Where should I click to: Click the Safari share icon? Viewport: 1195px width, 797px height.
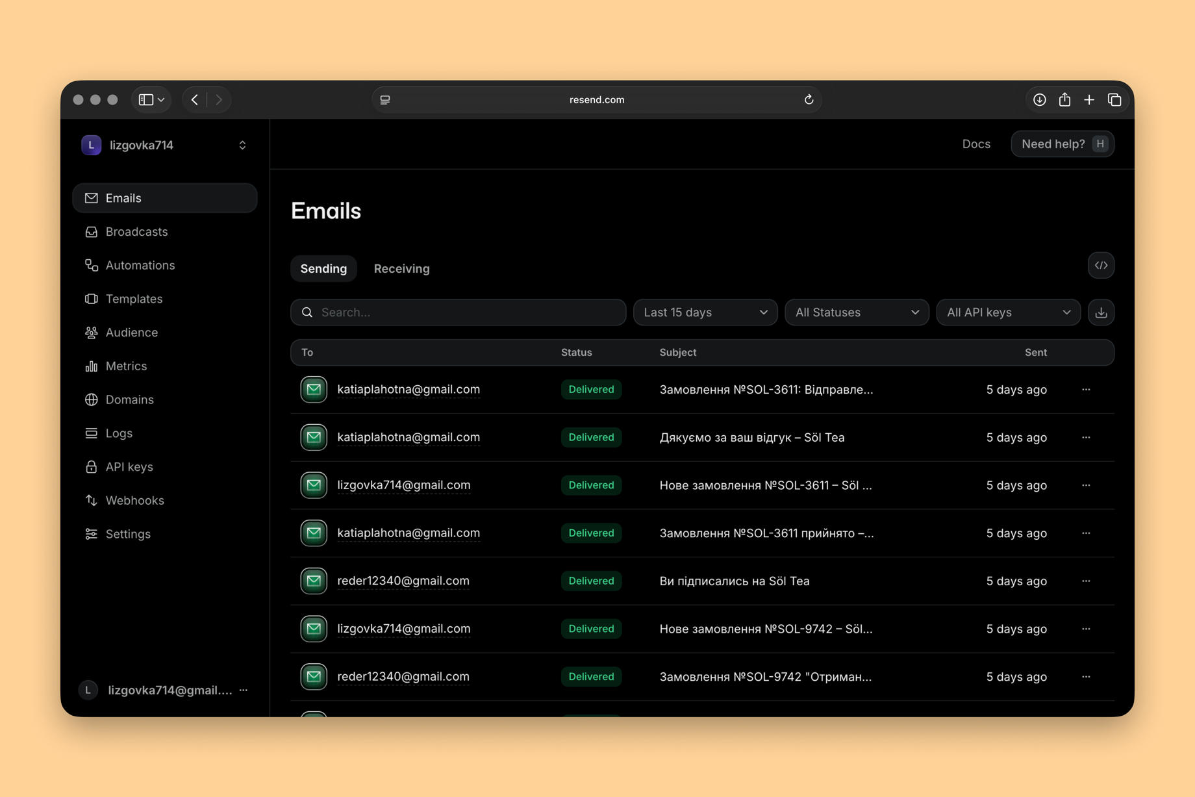tap(1064, 99)
